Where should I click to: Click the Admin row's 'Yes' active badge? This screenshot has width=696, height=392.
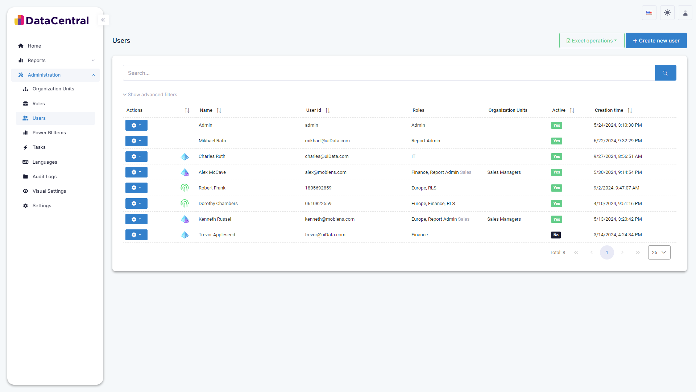pos(556,125)
